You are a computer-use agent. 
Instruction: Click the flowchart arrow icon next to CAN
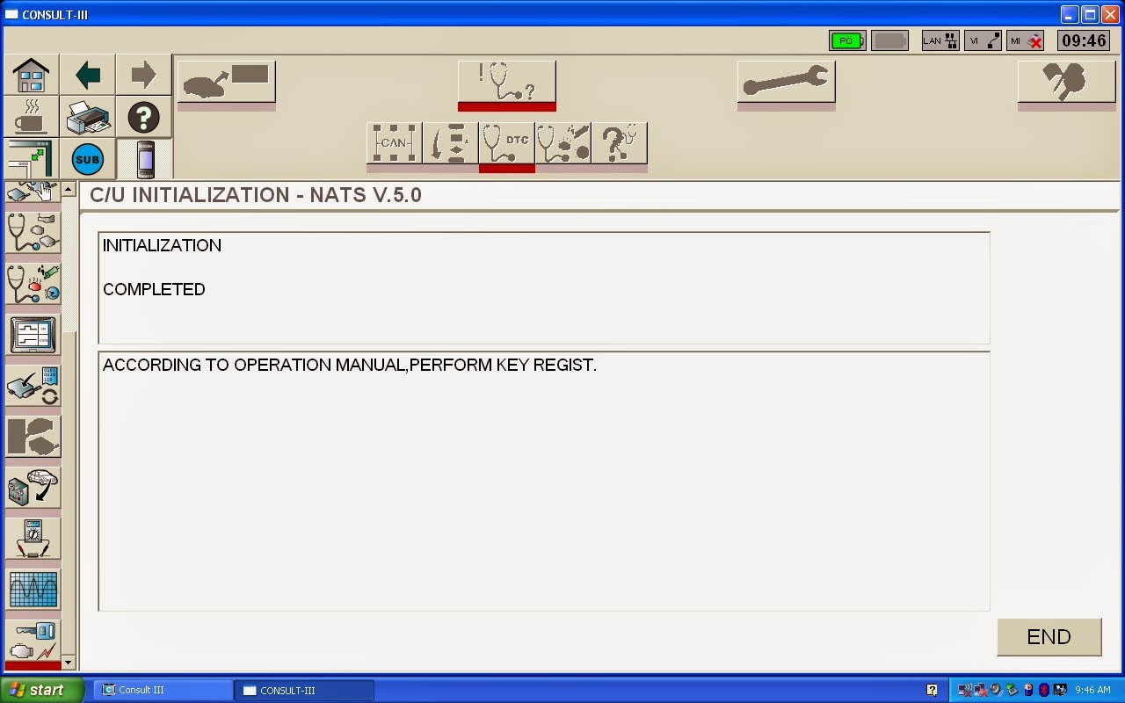pyautogui.click(x=450, y=143)
